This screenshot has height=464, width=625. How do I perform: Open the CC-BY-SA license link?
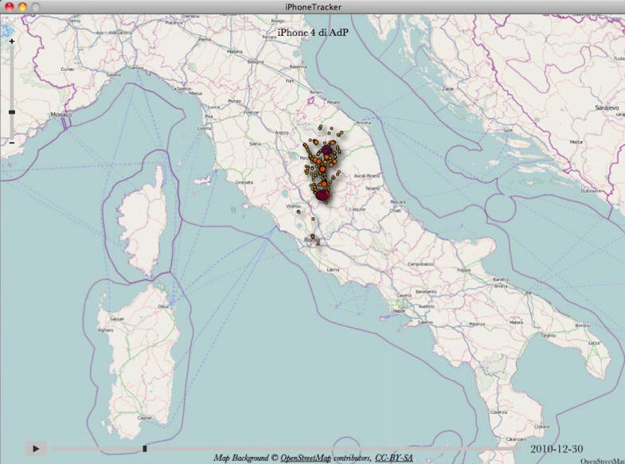[393, 458]
